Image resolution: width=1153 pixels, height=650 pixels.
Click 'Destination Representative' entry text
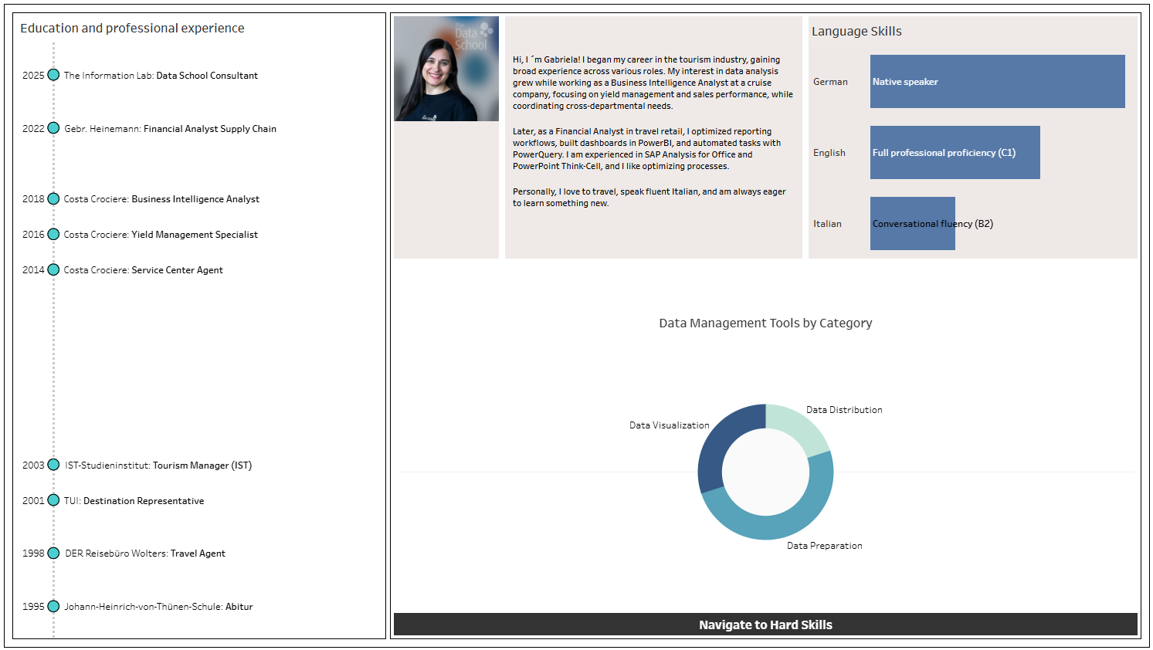pos(144,501)
